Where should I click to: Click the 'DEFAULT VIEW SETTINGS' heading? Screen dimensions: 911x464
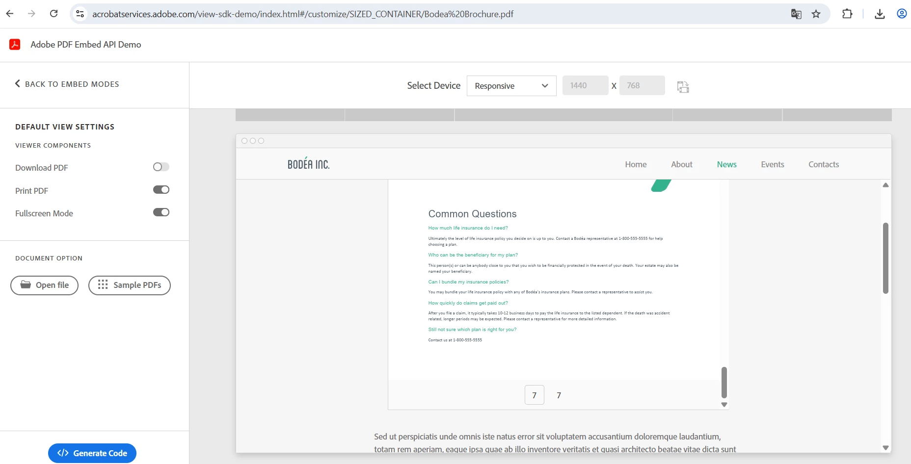click(x=65, y=127)
